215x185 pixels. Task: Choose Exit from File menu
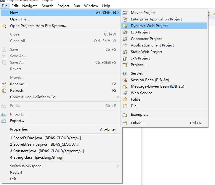point(61,179)
